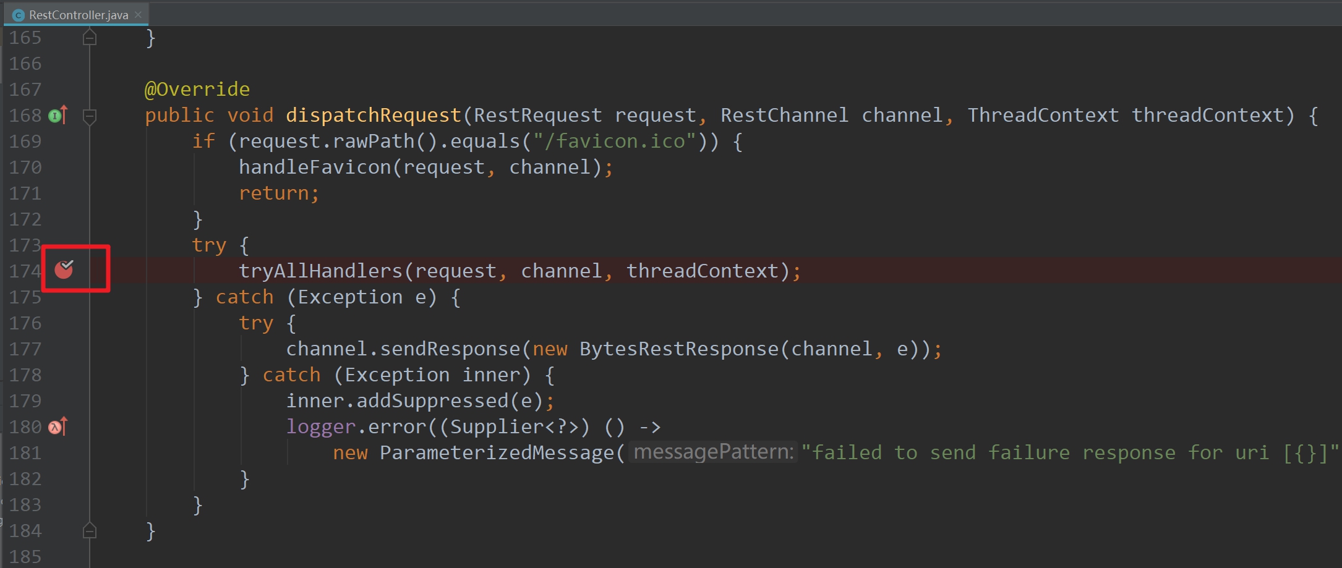Click inner.addSuppressed(e) on line 179

415,401
